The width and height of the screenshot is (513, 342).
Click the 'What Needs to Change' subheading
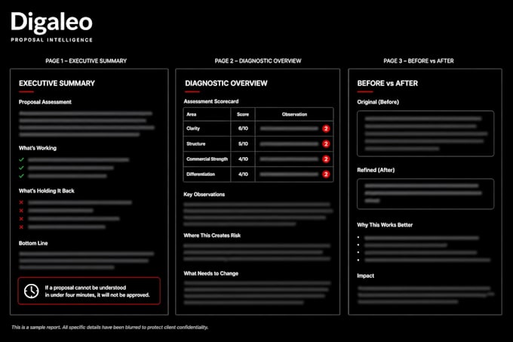211,273
